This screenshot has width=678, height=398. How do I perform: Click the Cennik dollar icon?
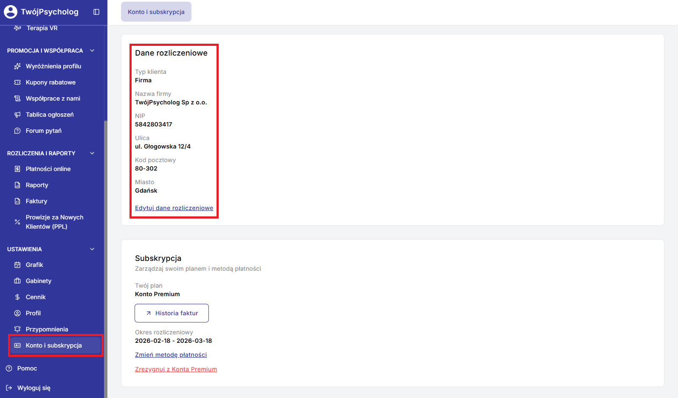pyautogui.click(x=17, y=297)
